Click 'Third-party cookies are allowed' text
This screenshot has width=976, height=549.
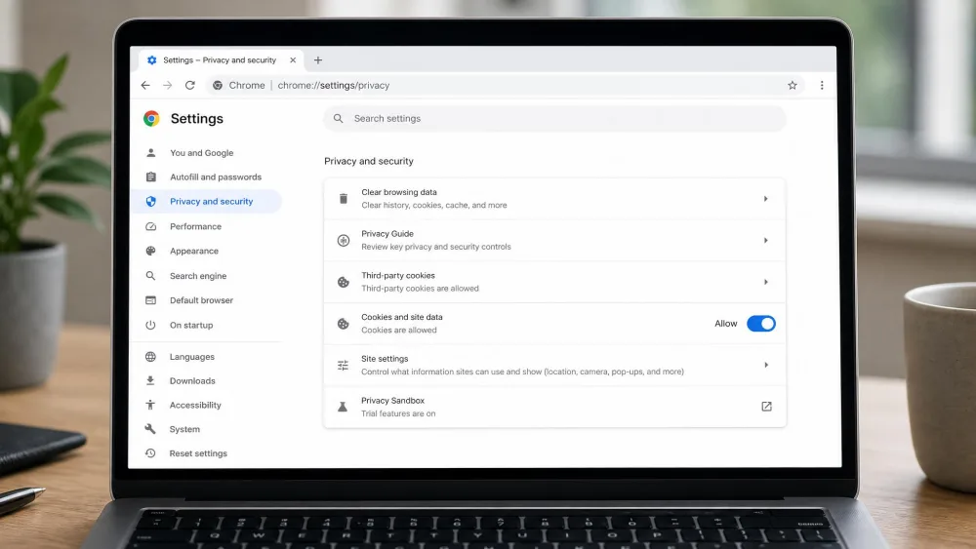tap(420, 289)
